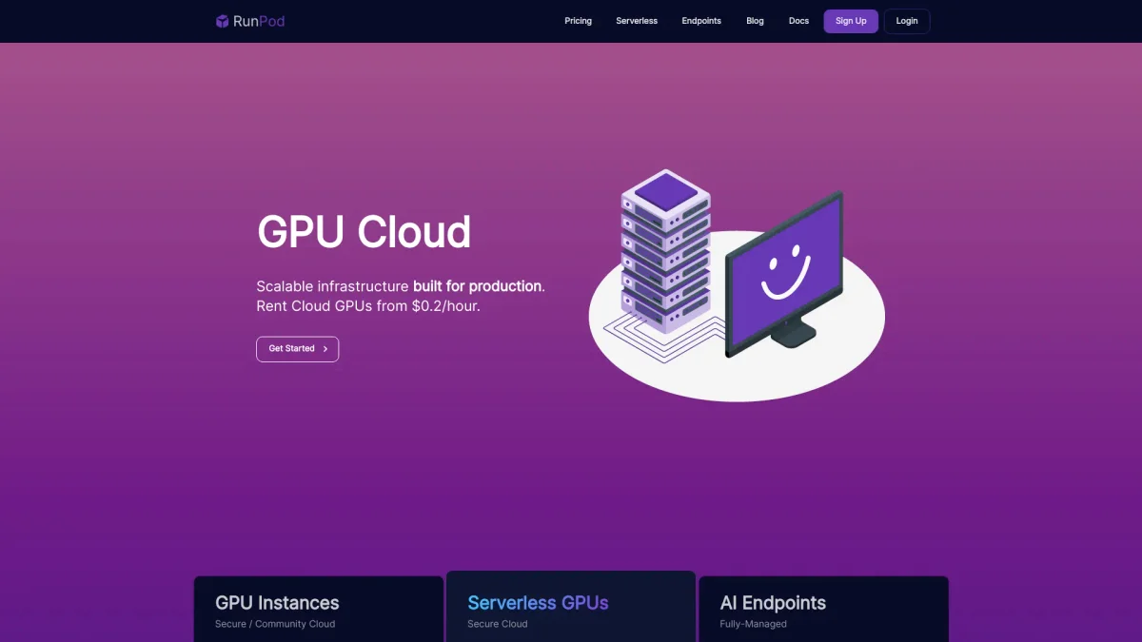Click the RunPod cube logo icon
Image resolution: width=1142 pixels, height=642 pixels.
point(222,21)
